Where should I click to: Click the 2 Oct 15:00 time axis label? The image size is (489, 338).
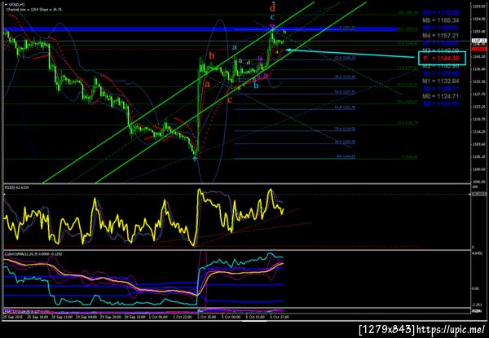207,317
